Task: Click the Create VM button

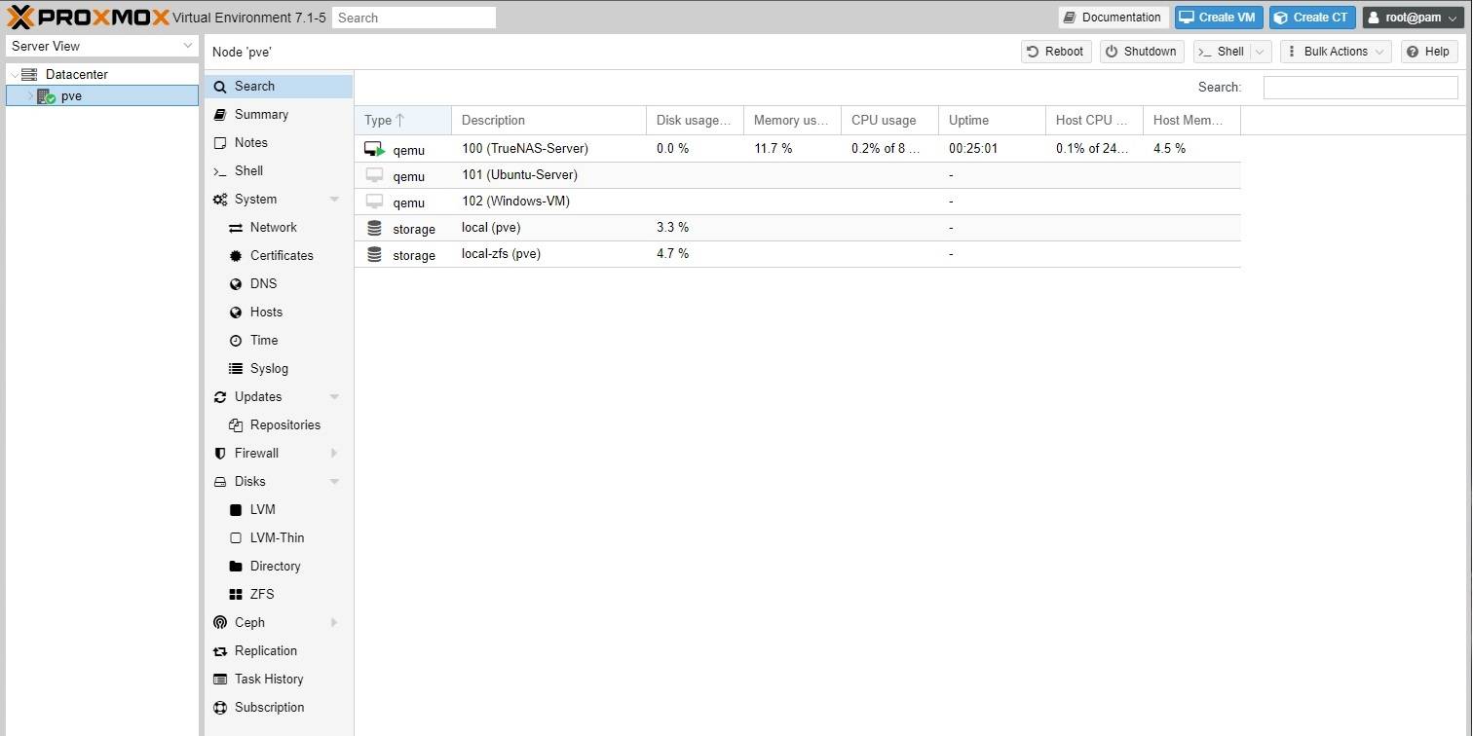Action: (x=1218, y=18)
